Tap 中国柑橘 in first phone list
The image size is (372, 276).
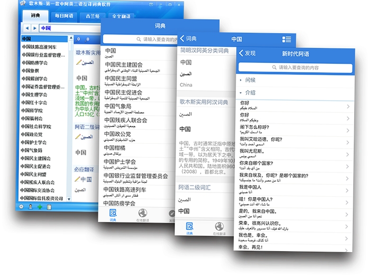pos(139,150)
